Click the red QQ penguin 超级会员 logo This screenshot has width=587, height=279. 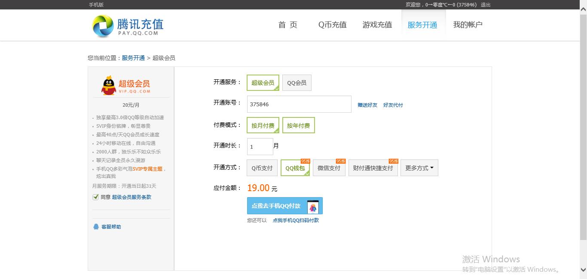pos(108,84)
